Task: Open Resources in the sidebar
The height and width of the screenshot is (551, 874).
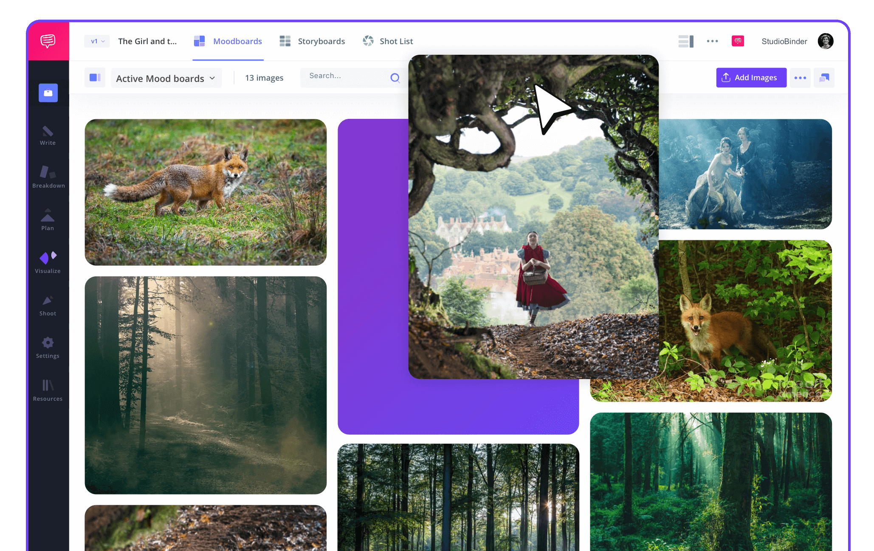Action: pos(48,391)
